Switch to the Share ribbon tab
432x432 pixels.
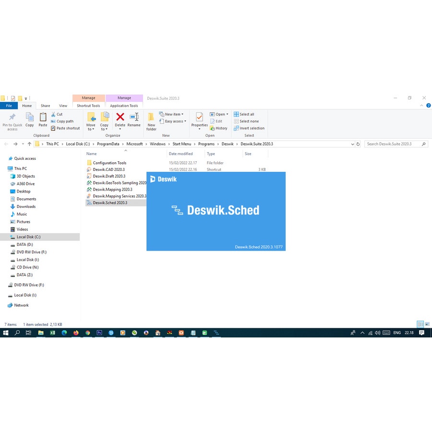pos(46,106)
